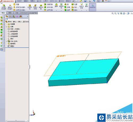Viewport: 133px width, 122px height.
Task: Select Extruded Cut (拉伸切除) in ribbon
Action: point(30,7)
